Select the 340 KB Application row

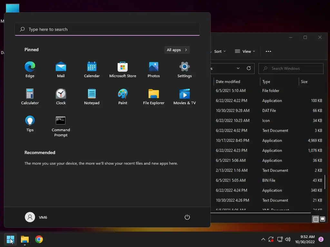267,190
